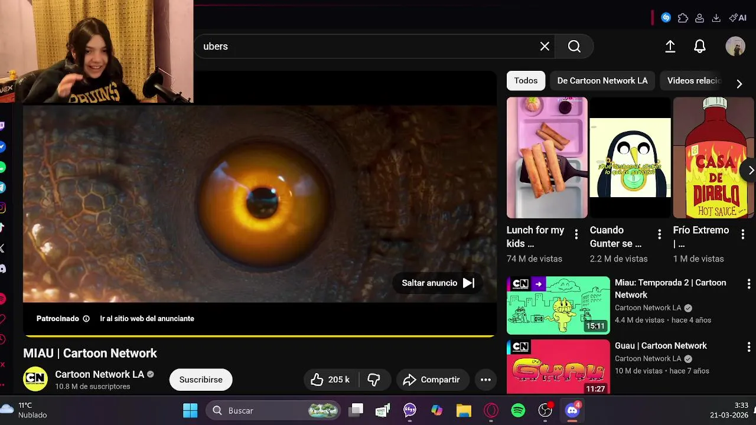Go to Ir al sitio web del anunciante
This screenshot has height=425, width=756.
pyautogui.click(x=147, y=319)
